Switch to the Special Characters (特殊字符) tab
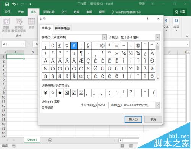Image resolution: width=191 pixels, height=149 pixels. 62,28
